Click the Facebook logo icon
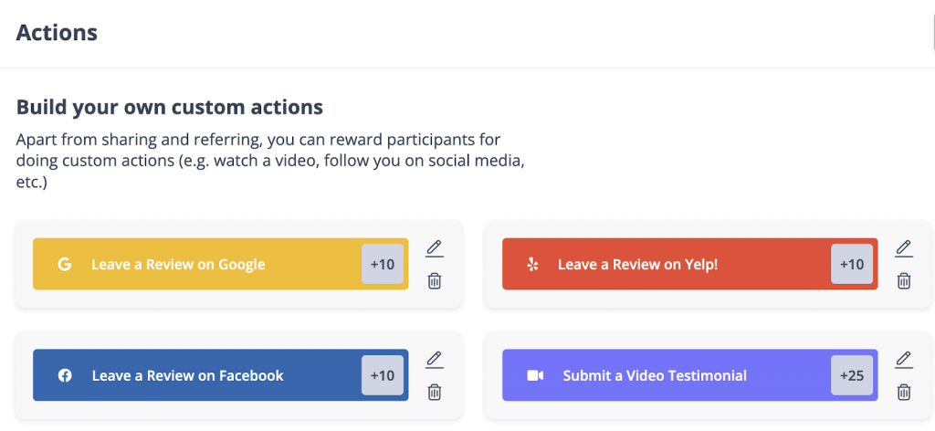The width and height of the screenshot is (935, 431). point(65,375)
